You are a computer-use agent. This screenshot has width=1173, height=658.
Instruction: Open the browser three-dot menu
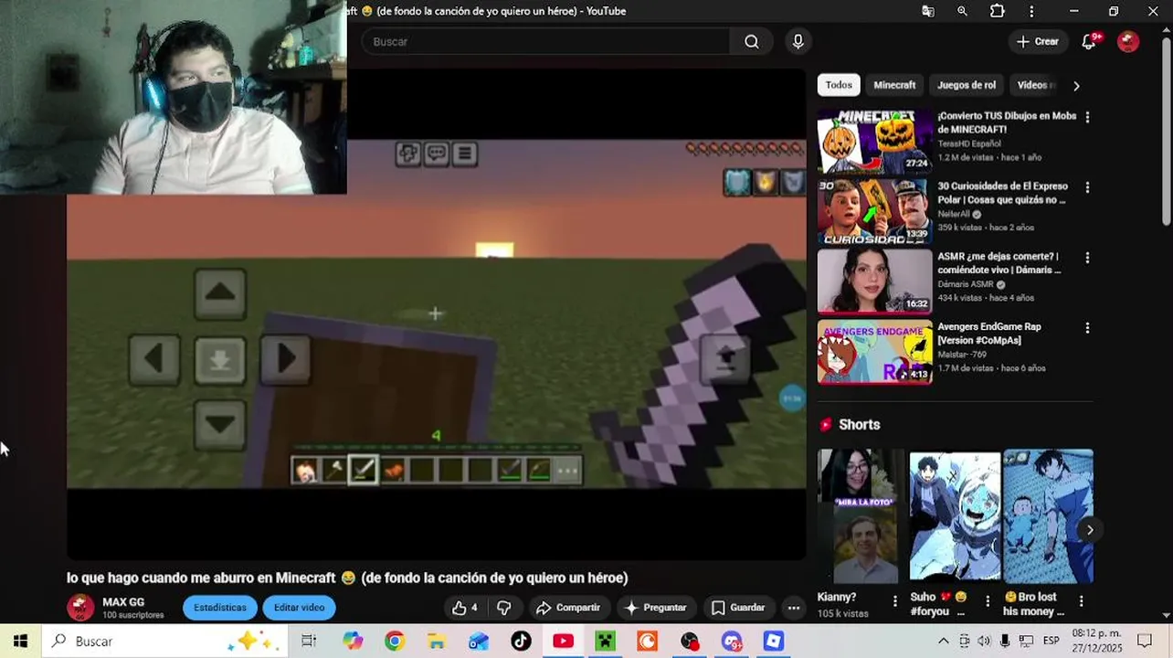pos(1031,11)
